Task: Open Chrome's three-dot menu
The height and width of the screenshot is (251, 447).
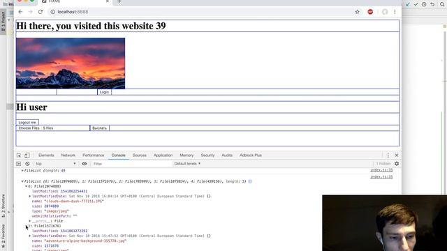Action: coord(395,12)
